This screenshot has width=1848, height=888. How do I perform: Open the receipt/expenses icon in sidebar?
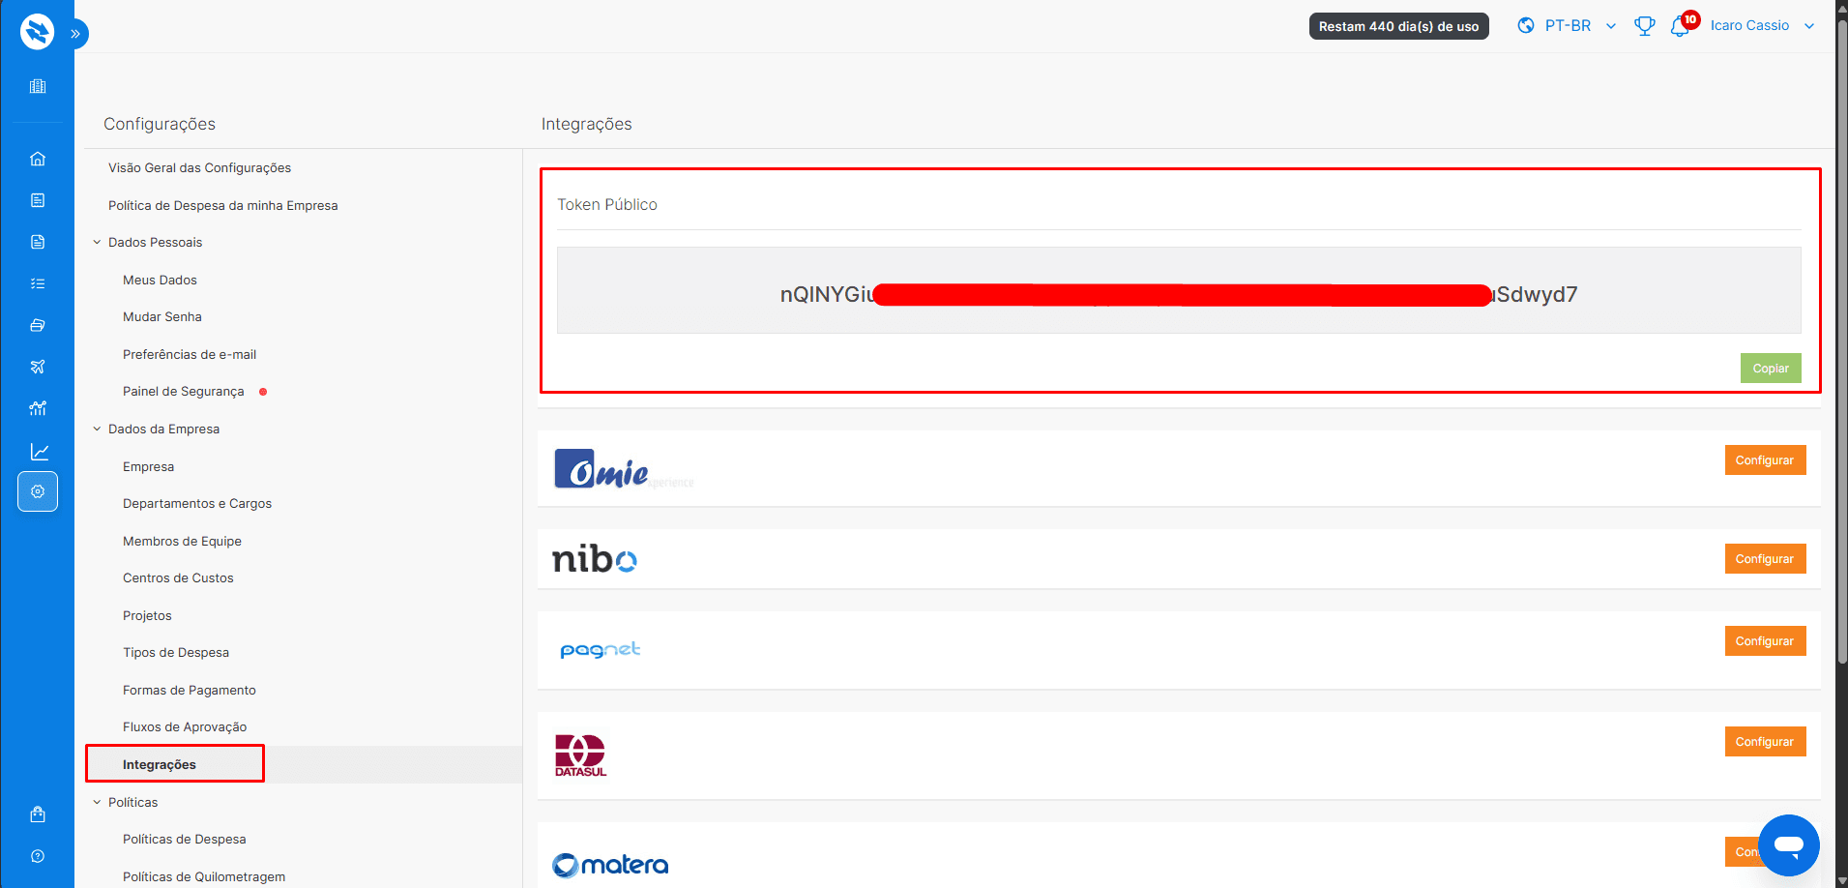pyautogui.click(x=38, y=200)
